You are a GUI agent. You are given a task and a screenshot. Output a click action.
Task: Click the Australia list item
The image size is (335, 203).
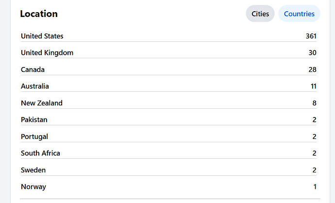[x=35, y=86]
